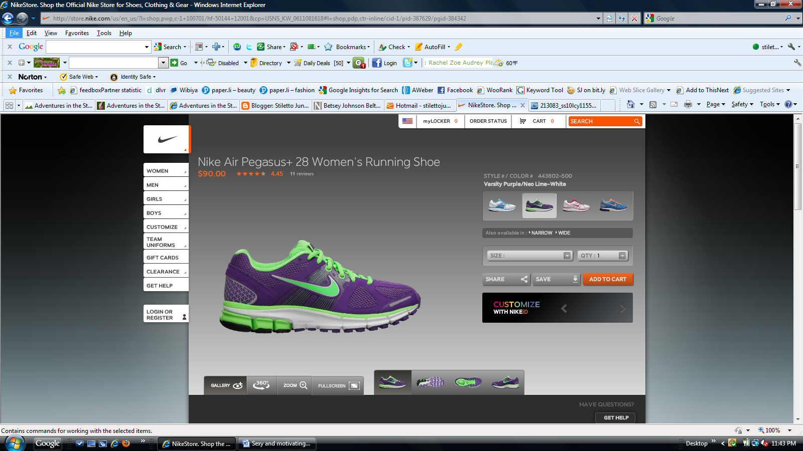Click the Save button on product

tap(557, 279)
